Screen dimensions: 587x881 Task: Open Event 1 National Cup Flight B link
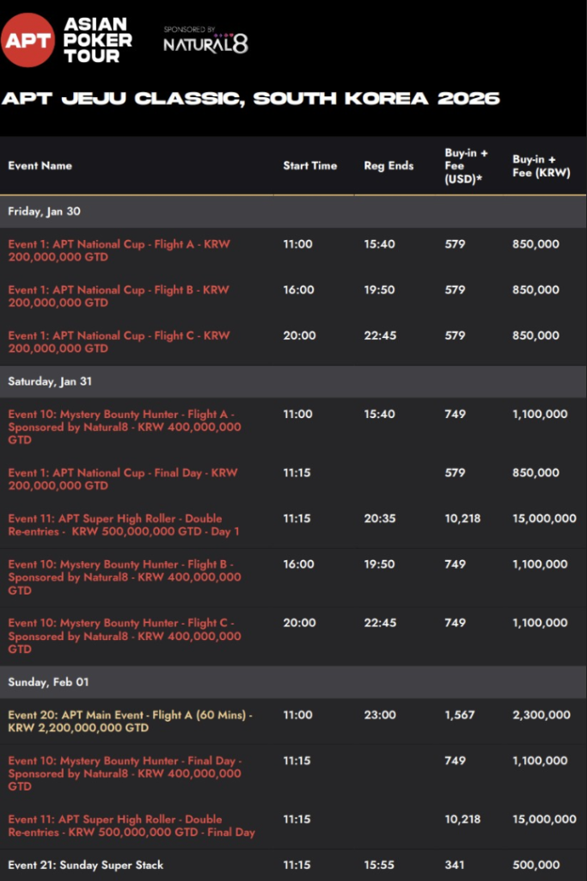119,296
